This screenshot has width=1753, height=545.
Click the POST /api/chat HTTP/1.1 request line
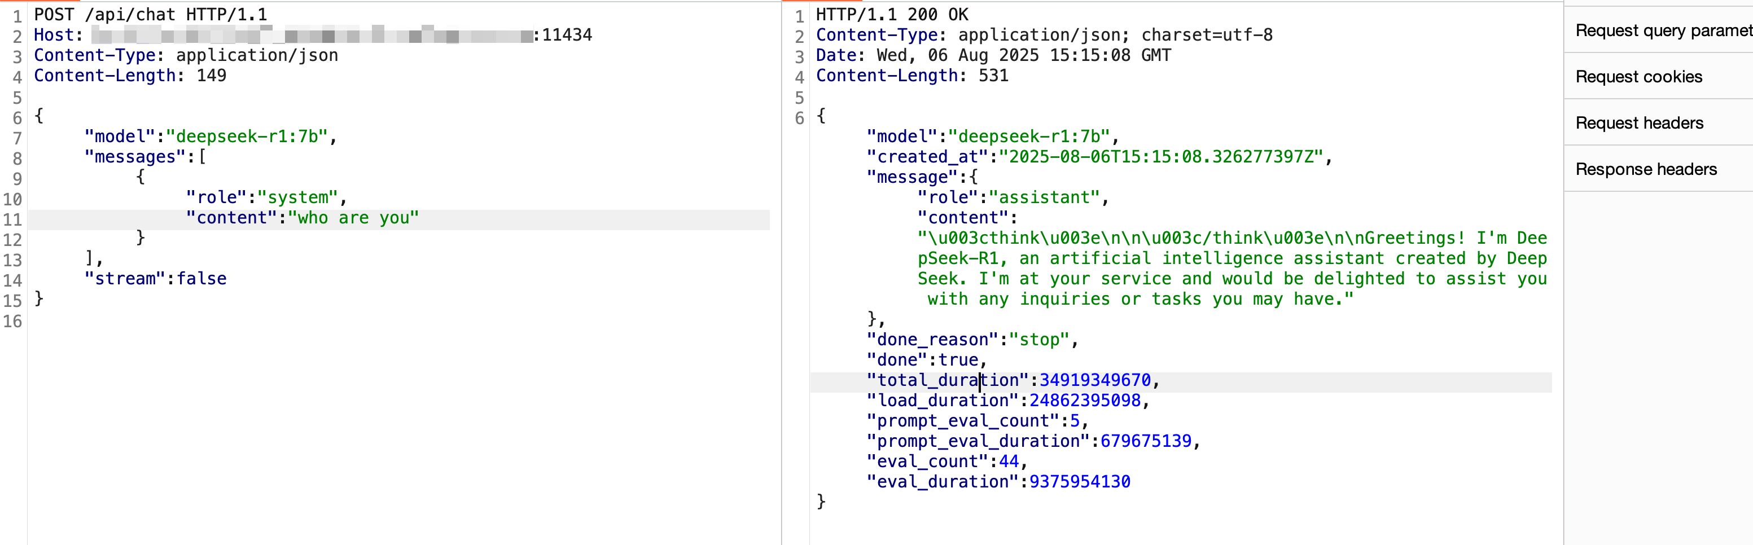150,14
